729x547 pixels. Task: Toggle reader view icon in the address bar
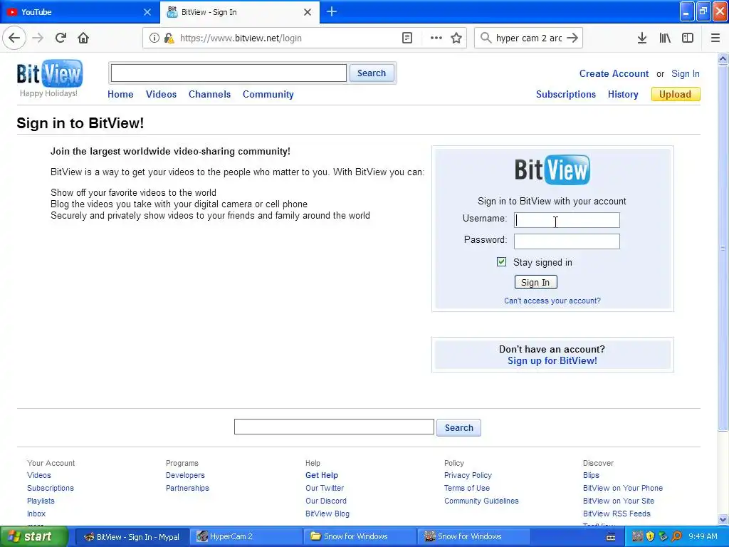tap(407, 38)
